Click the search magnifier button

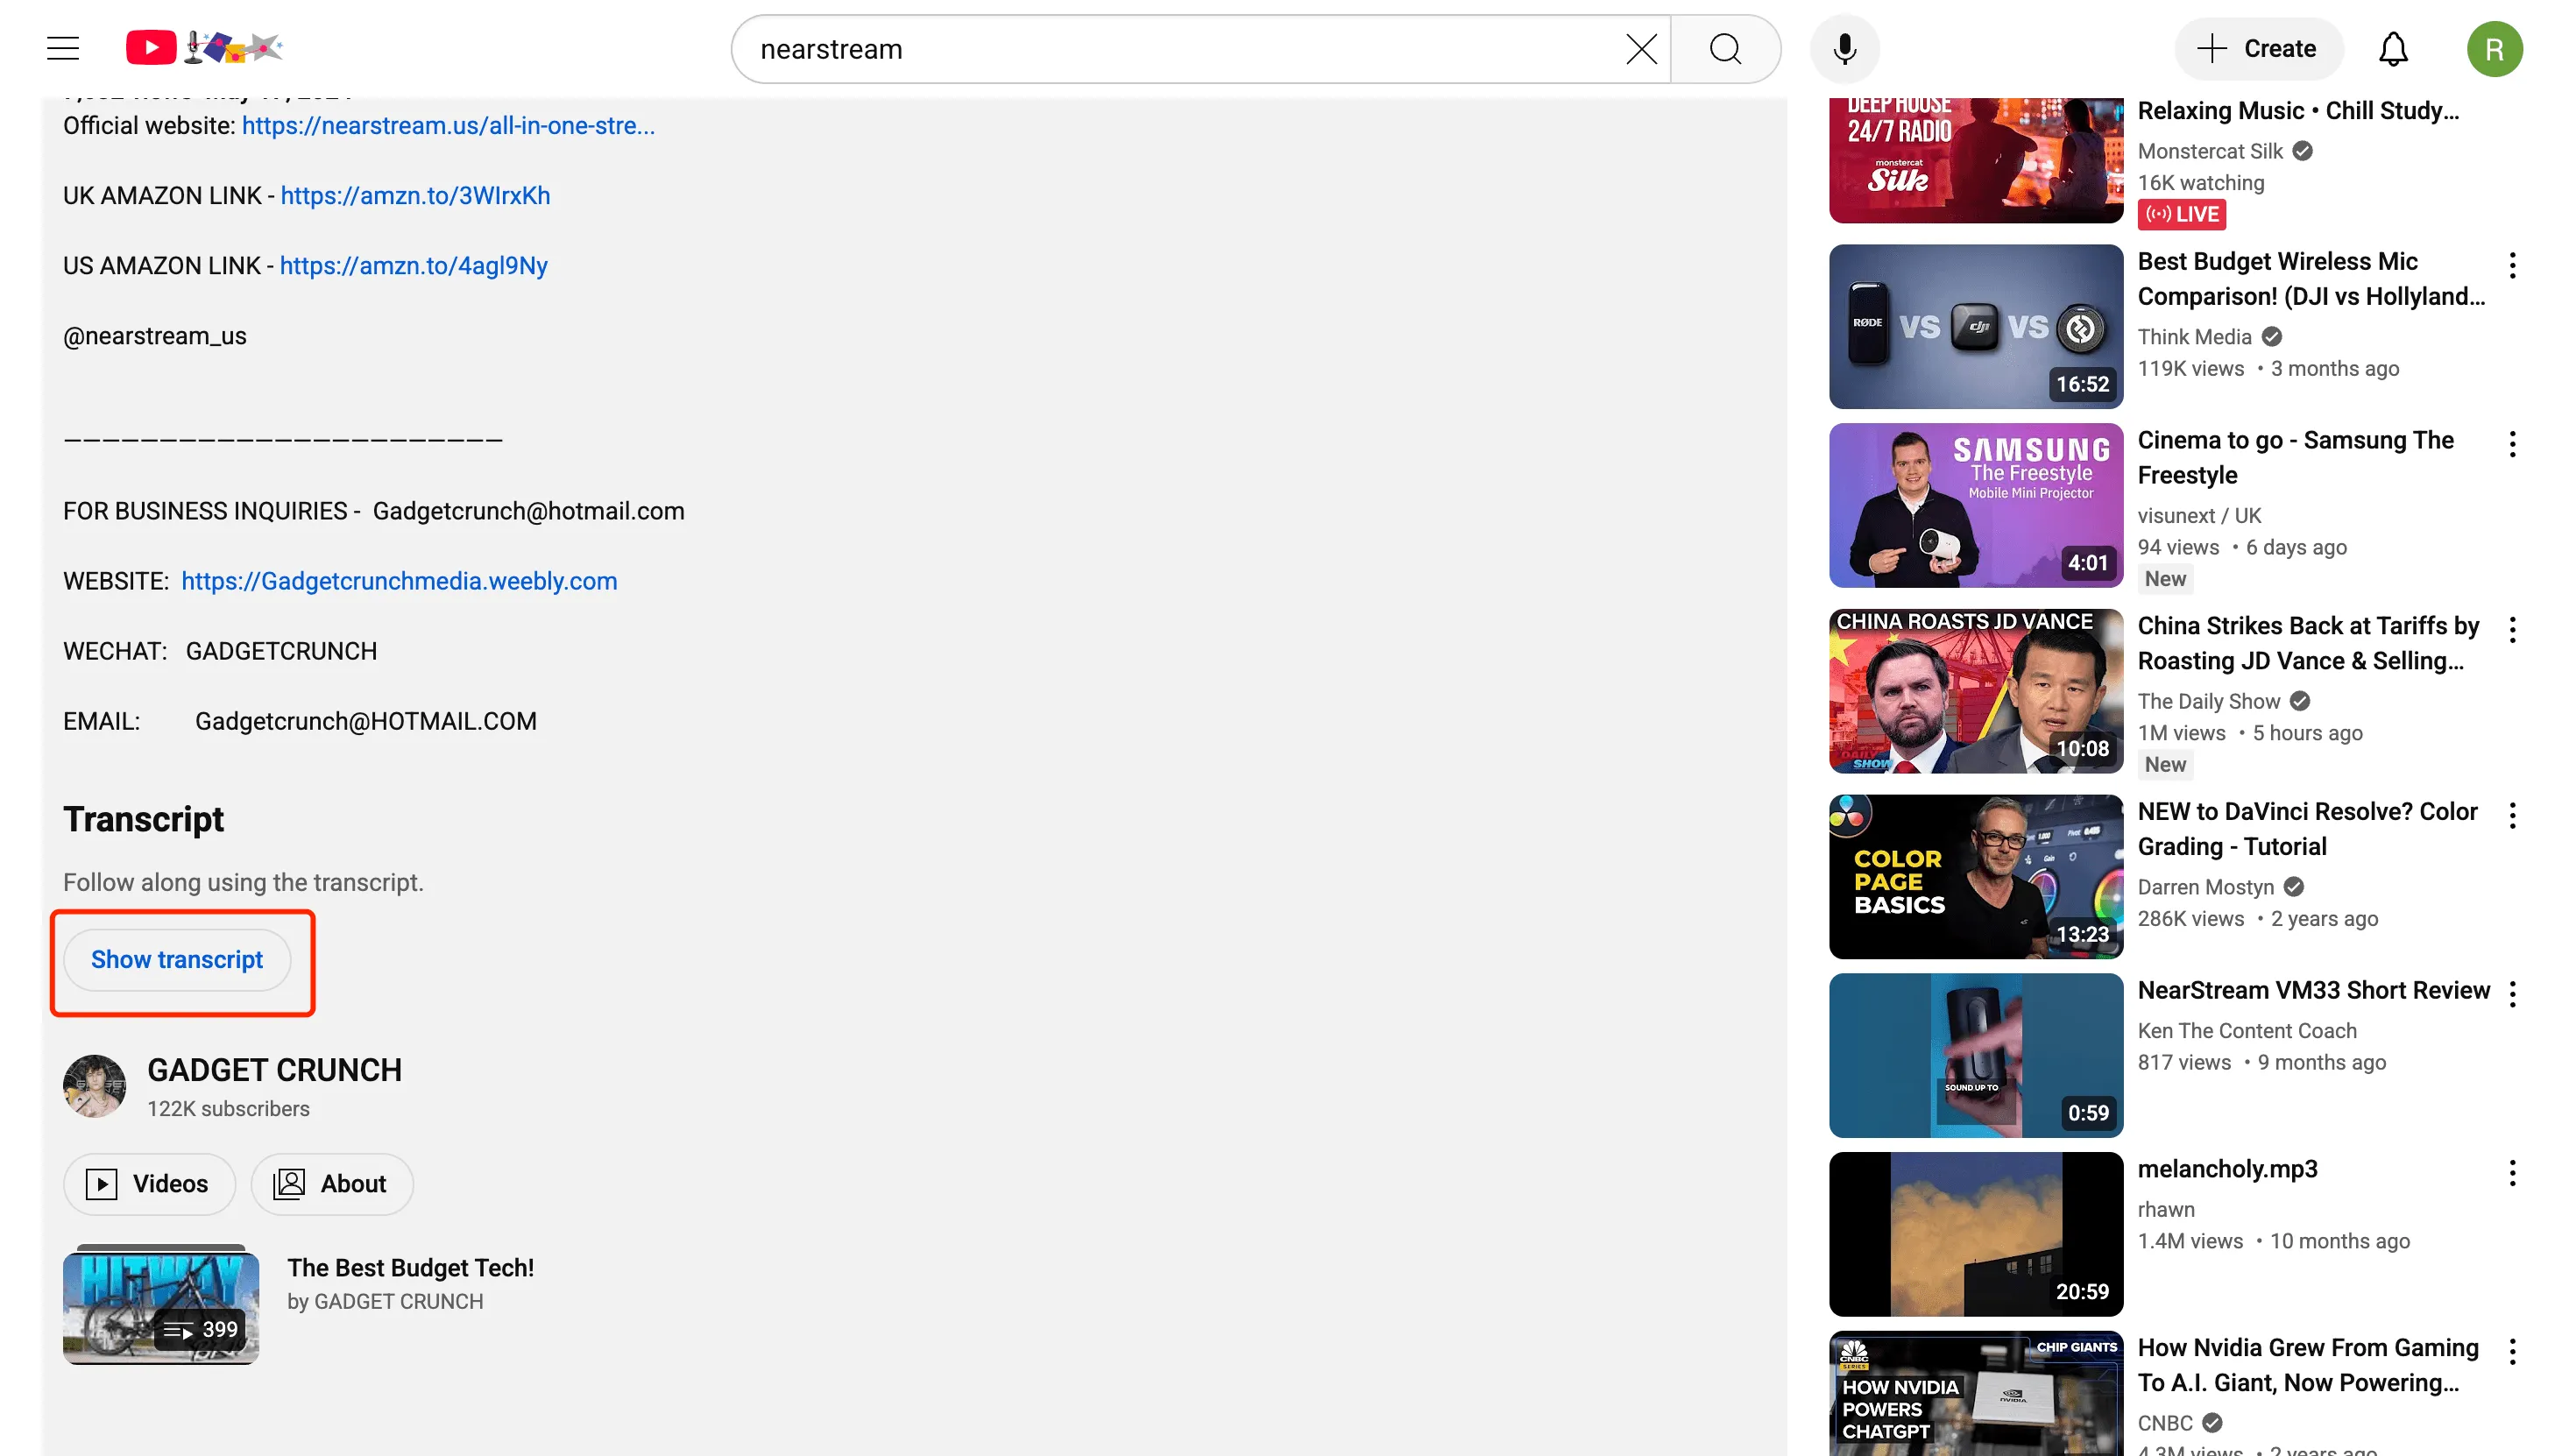[1725, 48]
